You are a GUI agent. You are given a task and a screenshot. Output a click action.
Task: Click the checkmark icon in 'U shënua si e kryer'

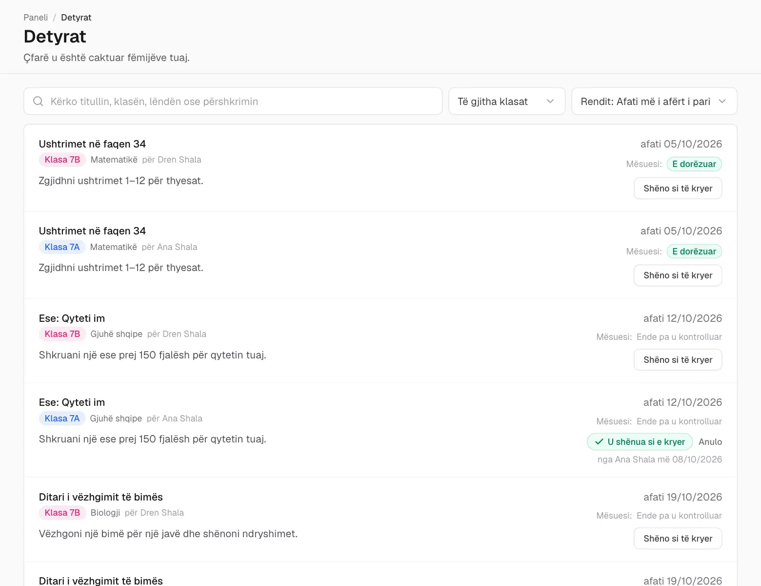click(x=599, y=441)
